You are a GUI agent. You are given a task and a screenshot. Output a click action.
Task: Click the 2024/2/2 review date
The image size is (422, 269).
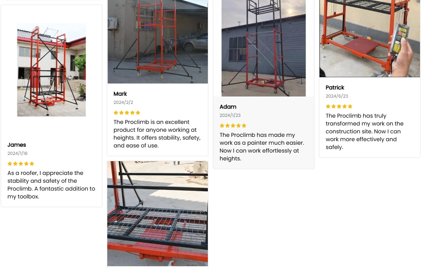123,102
